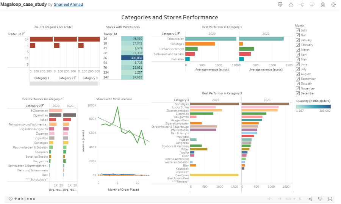341x204 pixels.
Task: Click sort icon next to Trader_Id header
Action: (23, 34)
